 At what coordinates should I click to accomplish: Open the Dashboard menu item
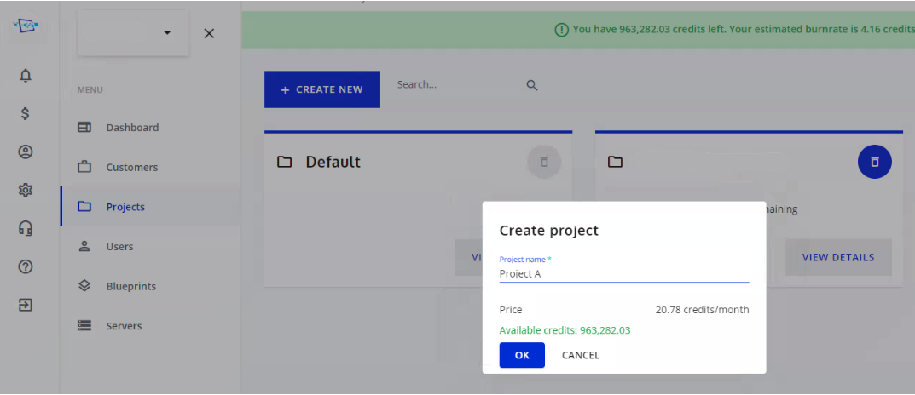(x=132, y=128)
